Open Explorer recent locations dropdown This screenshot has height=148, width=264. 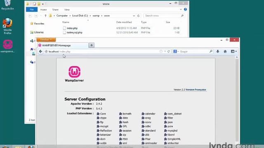[41, 16]
